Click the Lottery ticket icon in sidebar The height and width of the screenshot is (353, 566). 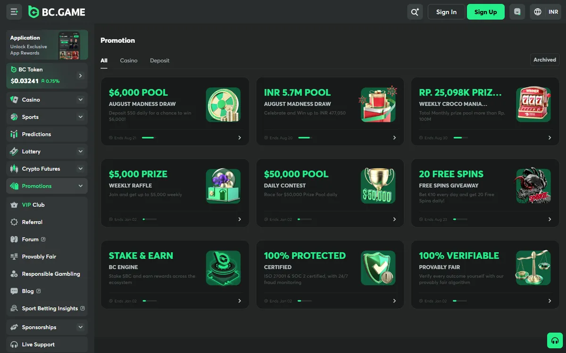[x=14, y=152]
